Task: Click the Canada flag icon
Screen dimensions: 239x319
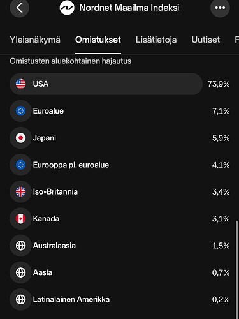Action: pyautogui.click(x=21, y=219)
